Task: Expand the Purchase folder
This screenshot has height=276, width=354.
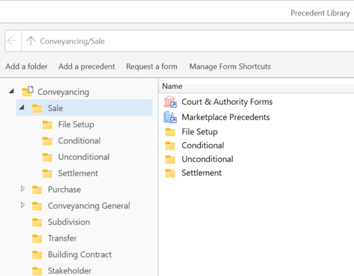Action: click(x=22, y=189)
